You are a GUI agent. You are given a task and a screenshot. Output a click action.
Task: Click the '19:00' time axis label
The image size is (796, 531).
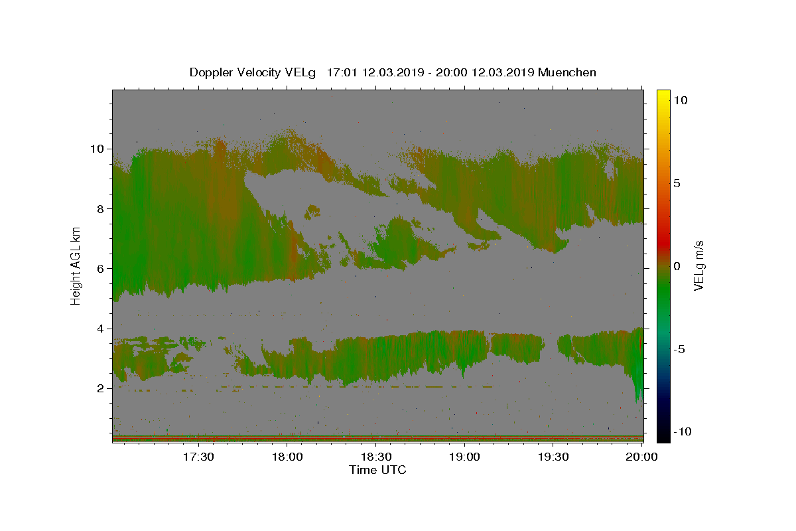[x=464, y=457]
